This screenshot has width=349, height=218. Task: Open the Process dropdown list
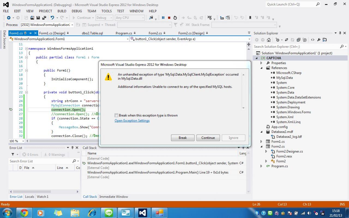(x=72, y=25)
